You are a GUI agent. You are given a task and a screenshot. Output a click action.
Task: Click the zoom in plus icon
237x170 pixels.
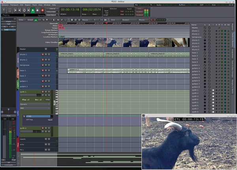[x=75, y=20]
